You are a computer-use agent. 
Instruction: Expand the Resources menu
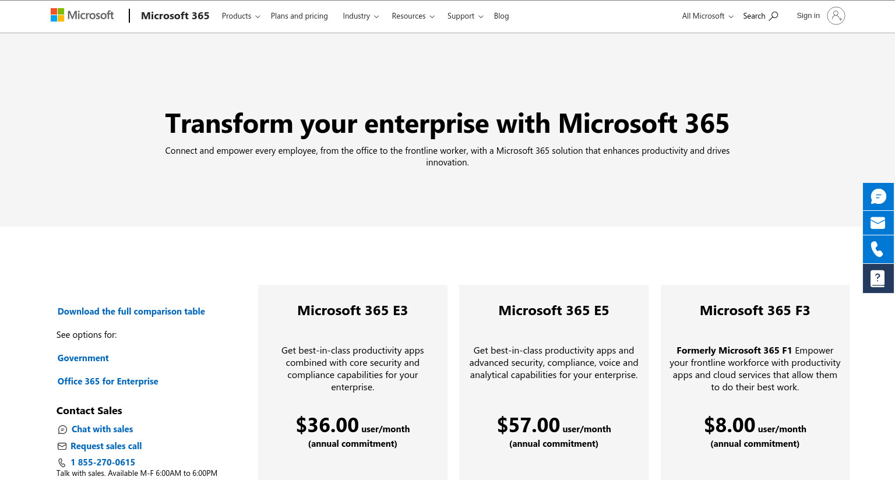[413, 16]
